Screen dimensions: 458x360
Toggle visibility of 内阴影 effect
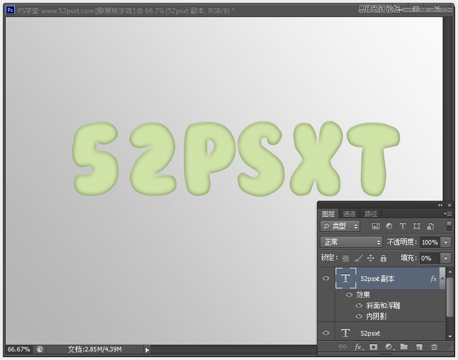pos(359,316)
